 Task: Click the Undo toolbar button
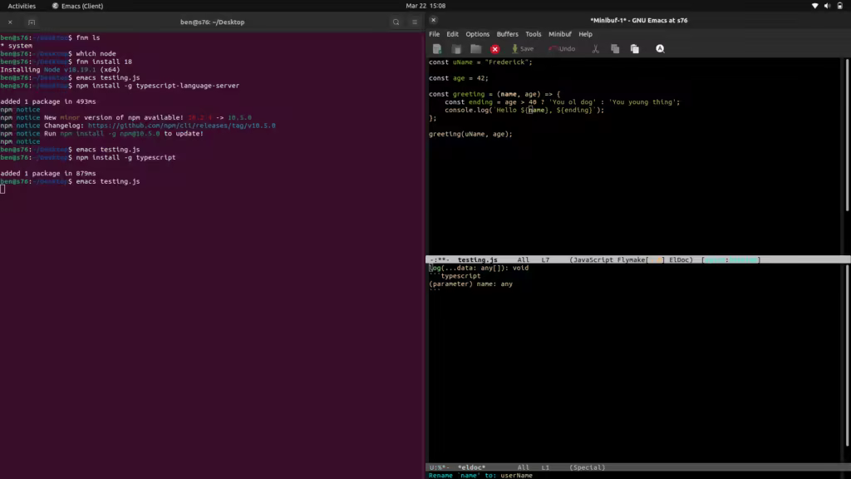(x=563, y=49)
